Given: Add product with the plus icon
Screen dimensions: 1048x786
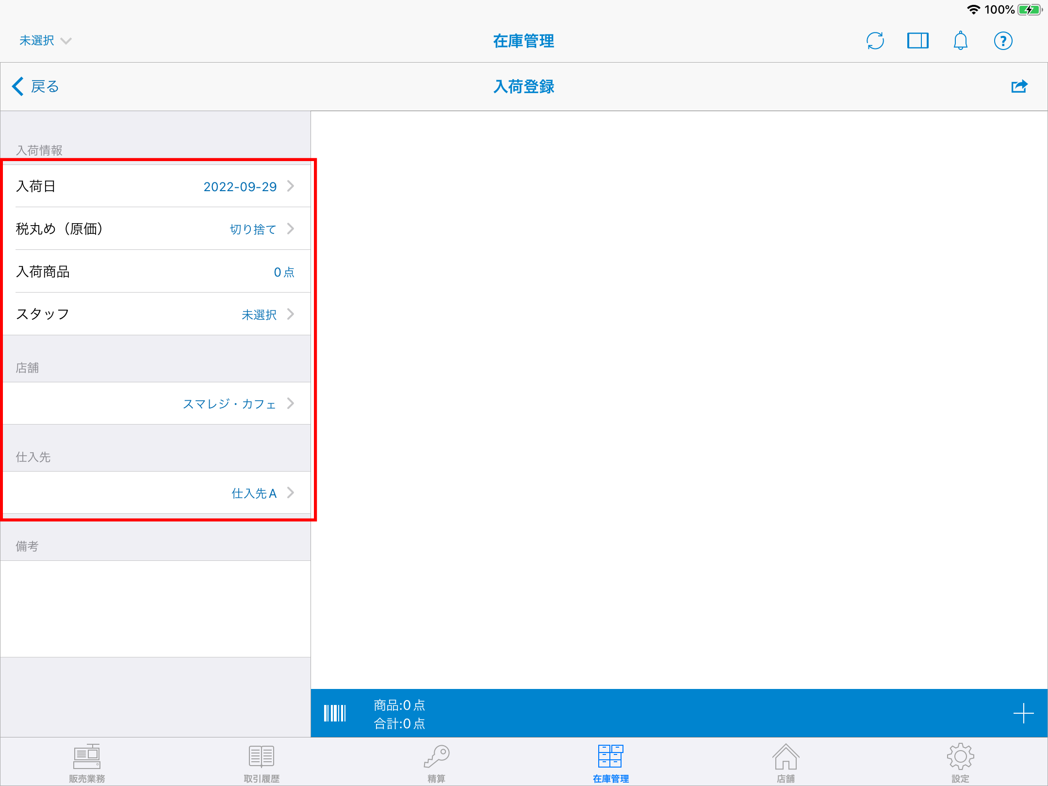Looking at the screenshot, I should (1023, 713).
